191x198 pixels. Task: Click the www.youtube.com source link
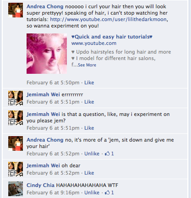click(94, 43)
